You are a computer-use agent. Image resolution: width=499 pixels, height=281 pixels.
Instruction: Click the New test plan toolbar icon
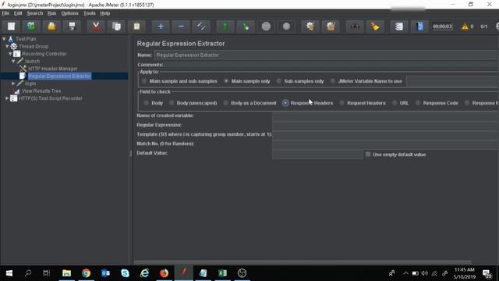point(11,27)
